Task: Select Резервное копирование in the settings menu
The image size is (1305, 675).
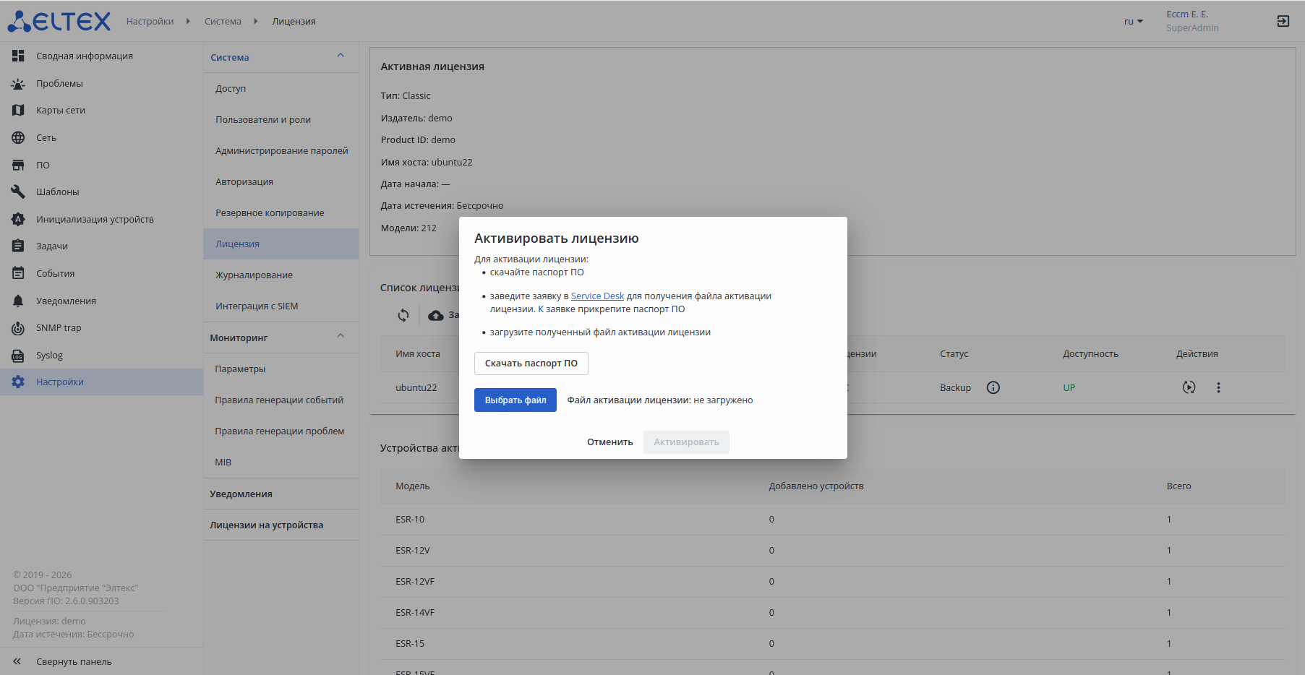Action: (270, 213)
